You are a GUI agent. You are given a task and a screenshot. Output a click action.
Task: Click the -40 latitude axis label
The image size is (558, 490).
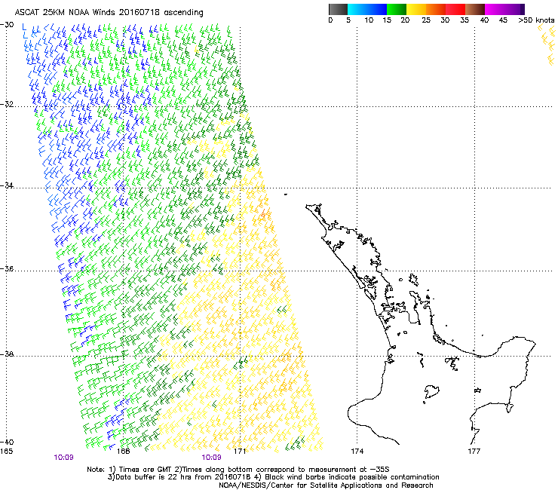[x=7, y=442]
